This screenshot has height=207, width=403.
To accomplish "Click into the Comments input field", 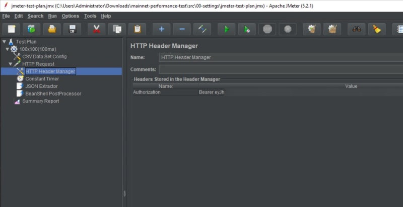I will (281, 69).
